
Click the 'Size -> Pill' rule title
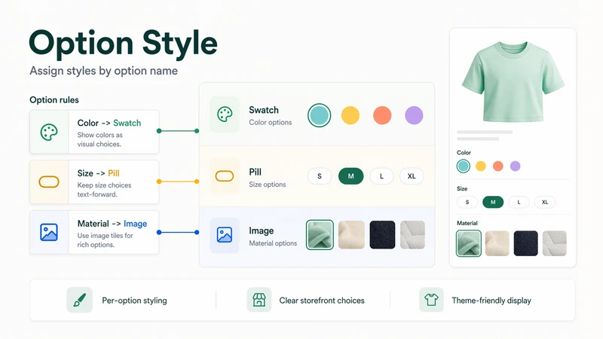click(99, 173)
